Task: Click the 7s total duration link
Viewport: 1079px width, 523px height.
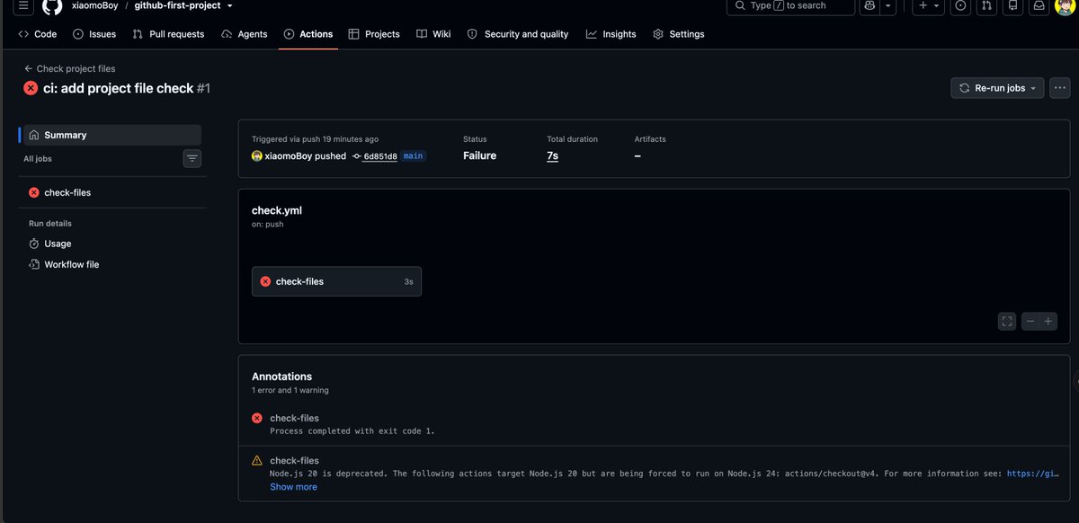Action: 553,155
